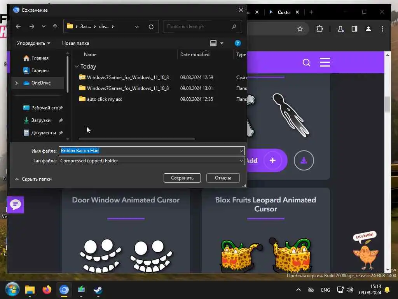The image size is (398, 299).
Task: Switch to the Custom cursor tab
Action: tap(284, 12)
